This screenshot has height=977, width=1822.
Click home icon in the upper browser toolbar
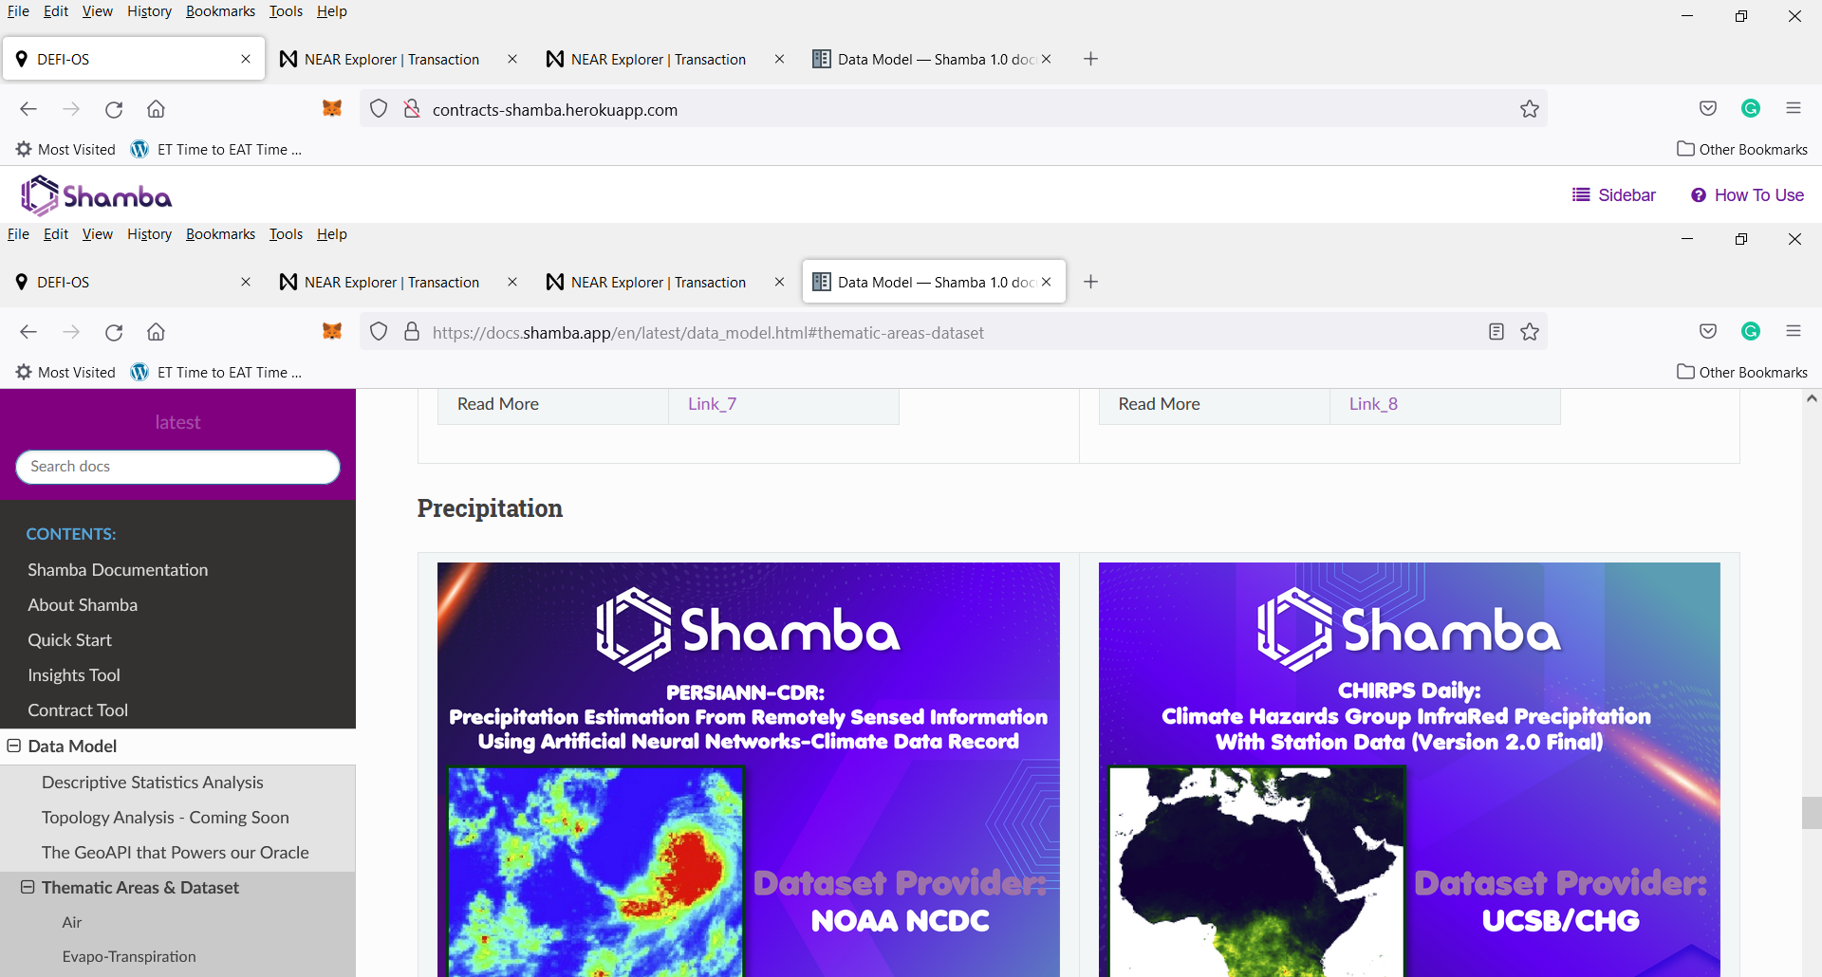157,109
